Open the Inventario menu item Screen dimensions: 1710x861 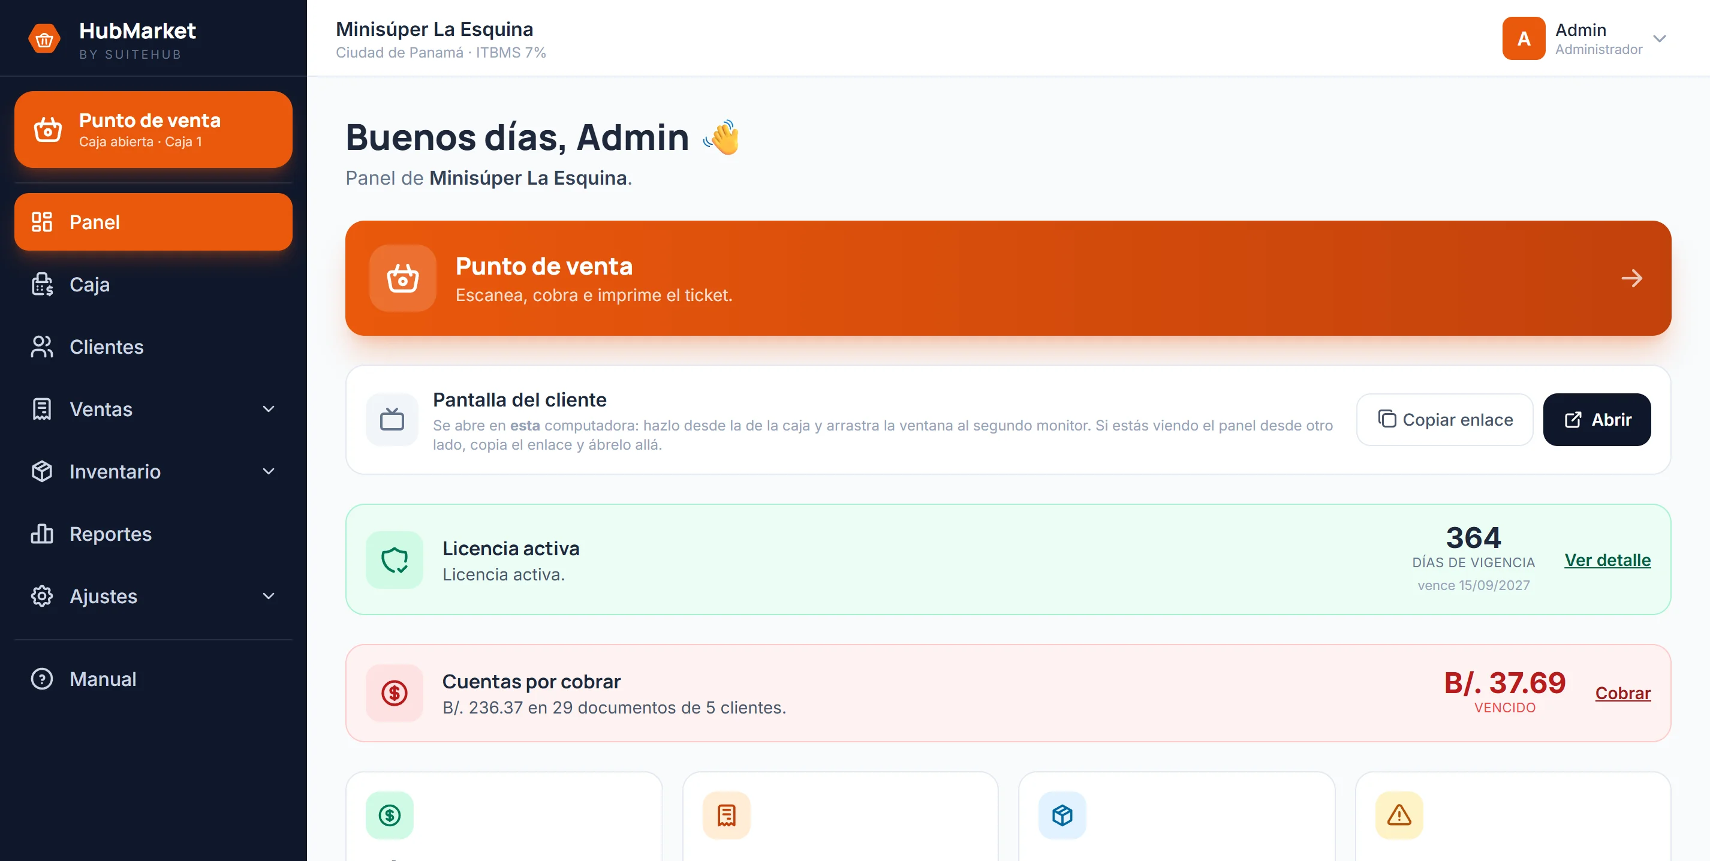153,472
